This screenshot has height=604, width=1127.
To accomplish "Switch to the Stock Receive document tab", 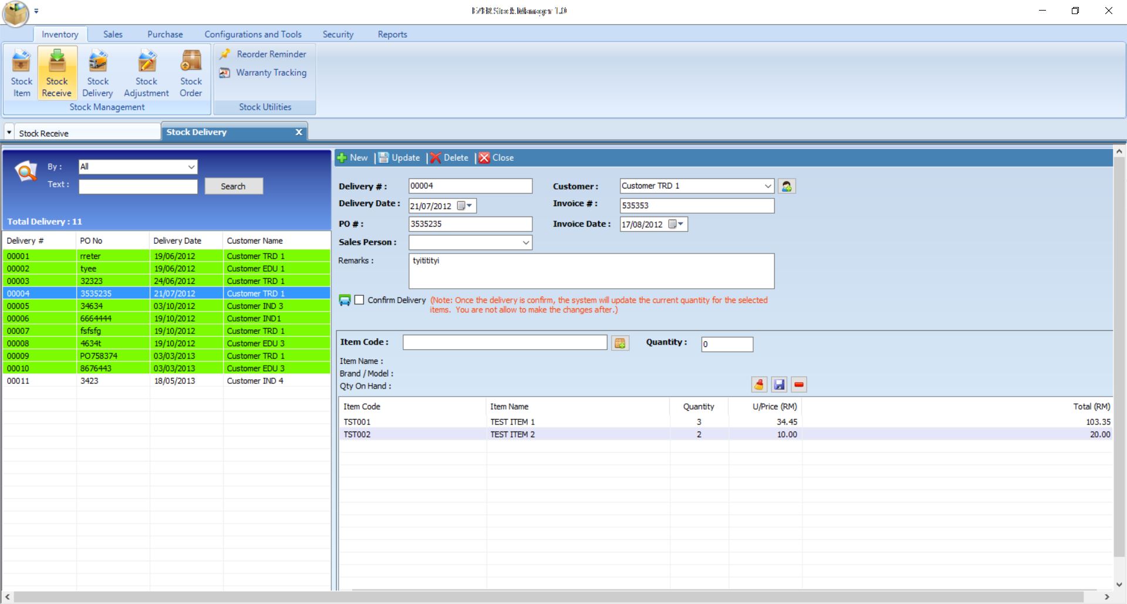I will 87,133.
